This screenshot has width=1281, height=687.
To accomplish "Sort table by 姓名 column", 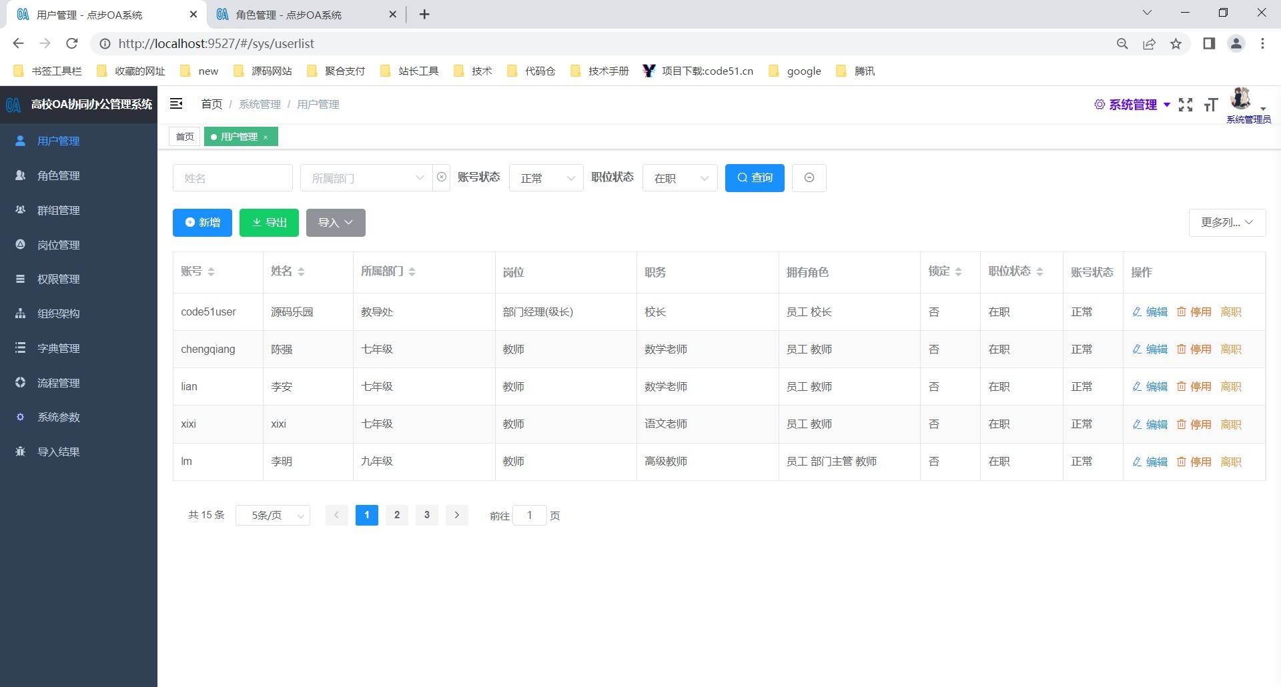I will click(301, 271).
